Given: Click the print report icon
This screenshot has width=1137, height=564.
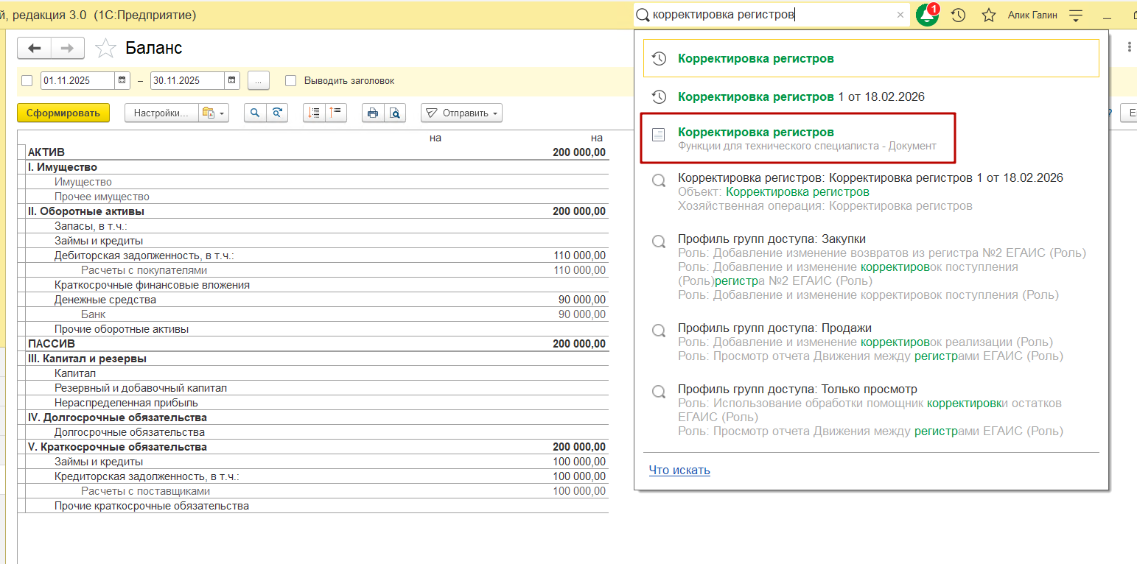Looking at the screenshot, I should [x=373, y=113].
